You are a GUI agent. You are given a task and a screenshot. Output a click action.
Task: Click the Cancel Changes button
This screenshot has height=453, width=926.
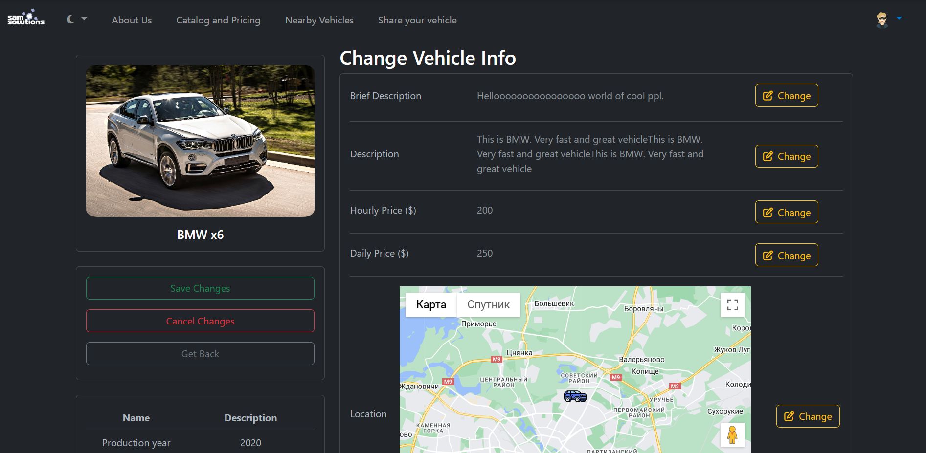tap(200, 321)
